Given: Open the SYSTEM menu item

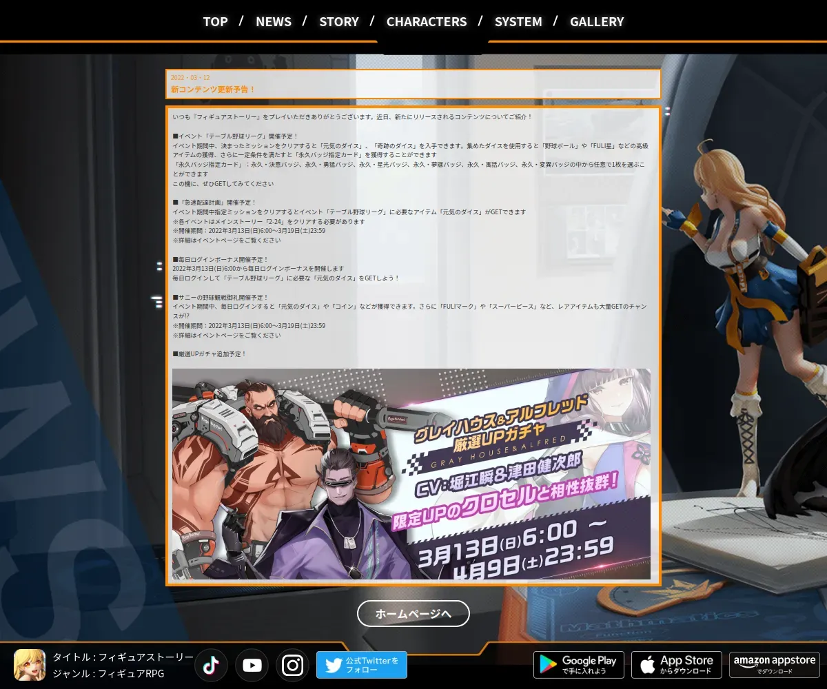Looking at the screenshot, I should tap(518, 21).
